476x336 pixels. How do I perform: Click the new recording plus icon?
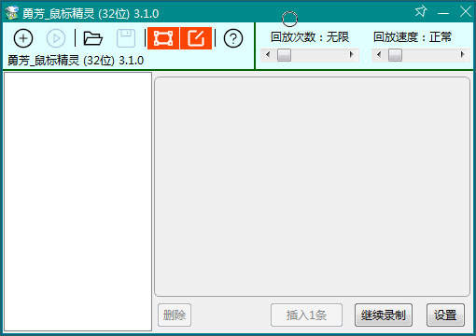(x=23, y=38)
